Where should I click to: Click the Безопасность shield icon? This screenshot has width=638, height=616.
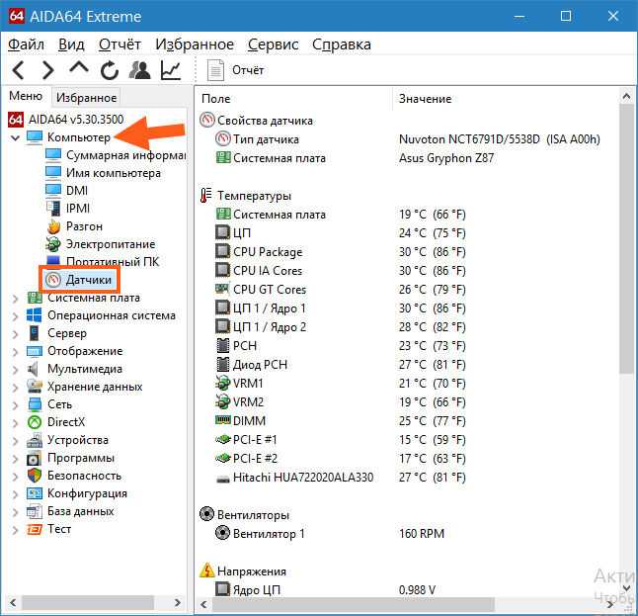click(35, 476)
